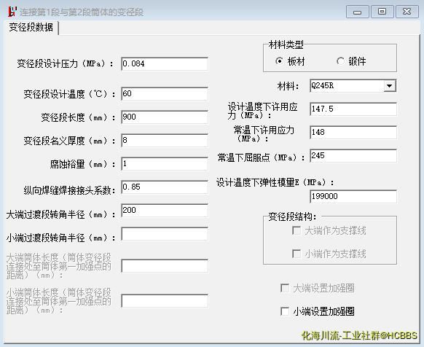Select the 板材 material type radio button
424x347 pixels.
(279, 61)
